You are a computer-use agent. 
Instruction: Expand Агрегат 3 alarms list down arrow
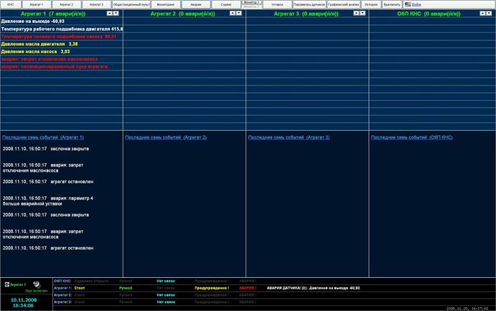coord(363,14)
